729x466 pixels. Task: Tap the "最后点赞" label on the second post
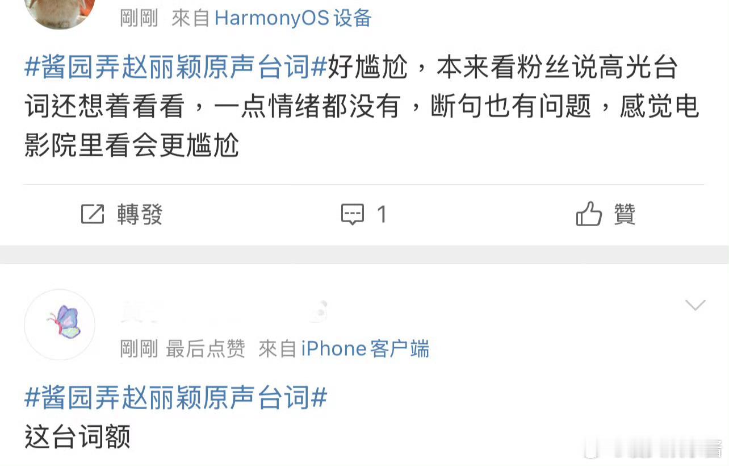(206, 348)
